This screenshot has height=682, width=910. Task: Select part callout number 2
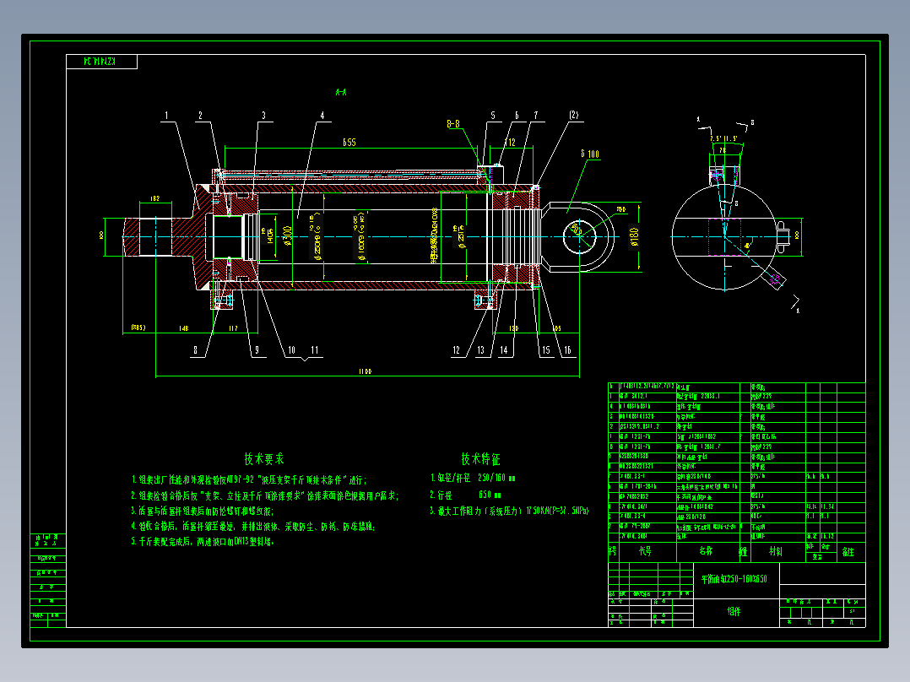point(200,116)
